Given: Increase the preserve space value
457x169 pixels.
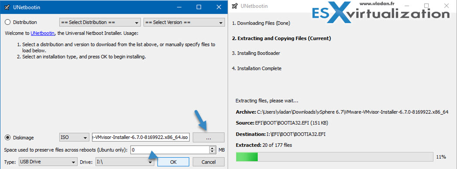Looking at the screenshot, I should coord(213,148).
